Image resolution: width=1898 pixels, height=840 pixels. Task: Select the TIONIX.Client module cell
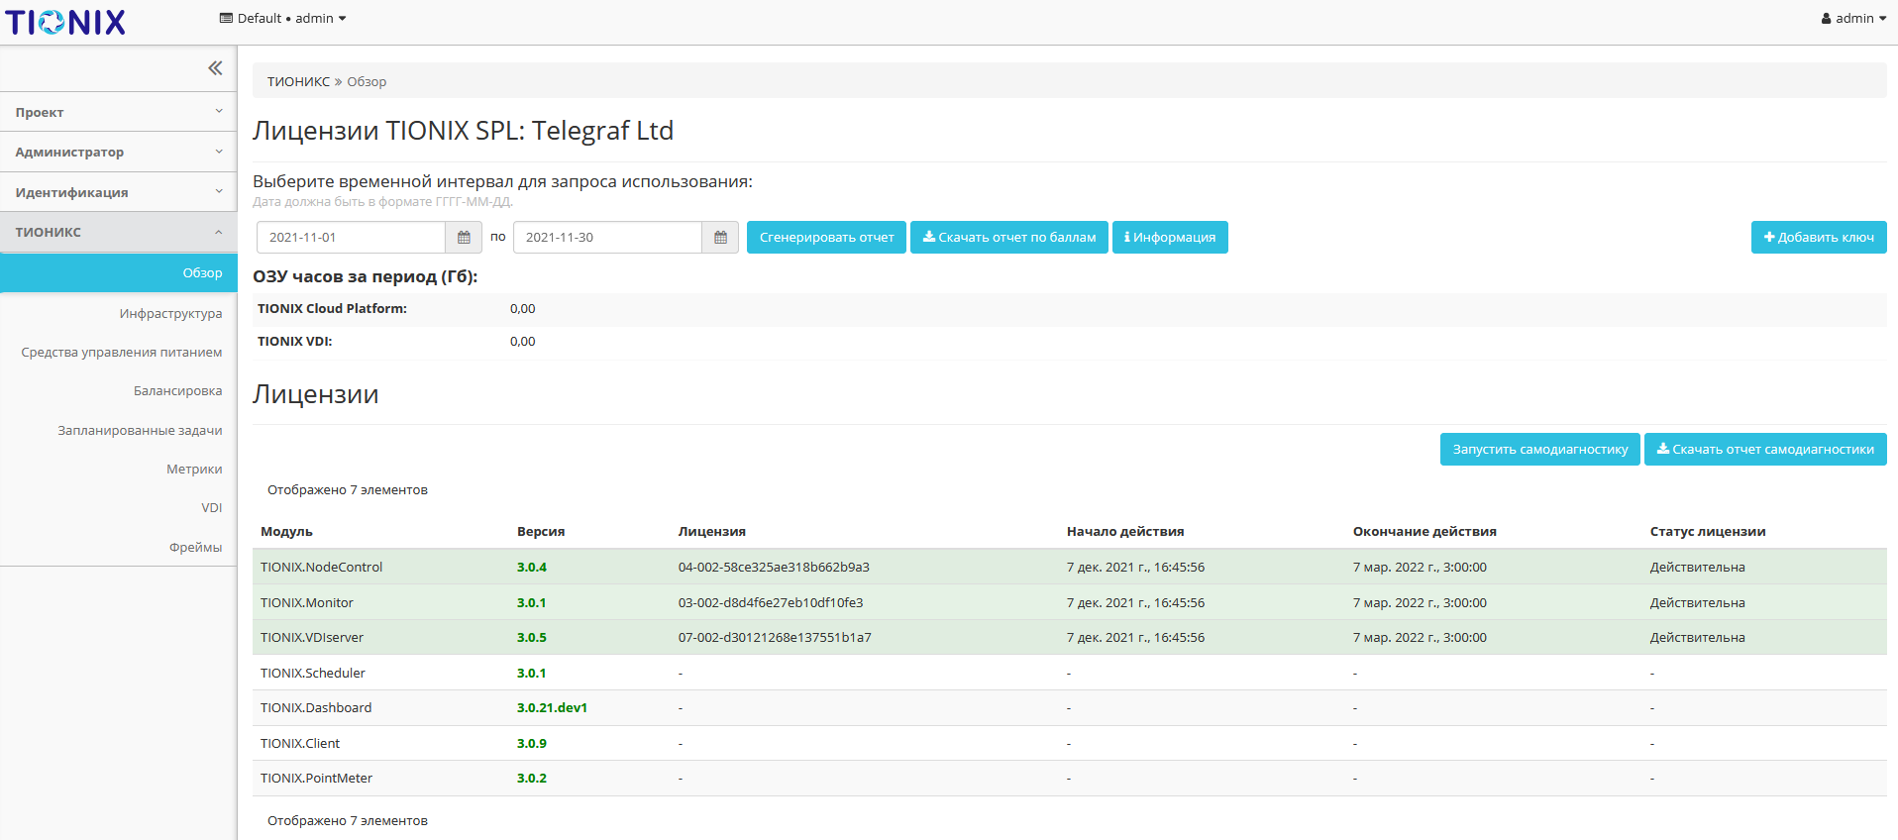tap(300, 743)
